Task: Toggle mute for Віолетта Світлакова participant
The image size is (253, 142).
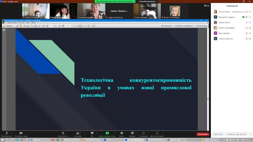Action: pyautogui.click(x=247, y=28)
